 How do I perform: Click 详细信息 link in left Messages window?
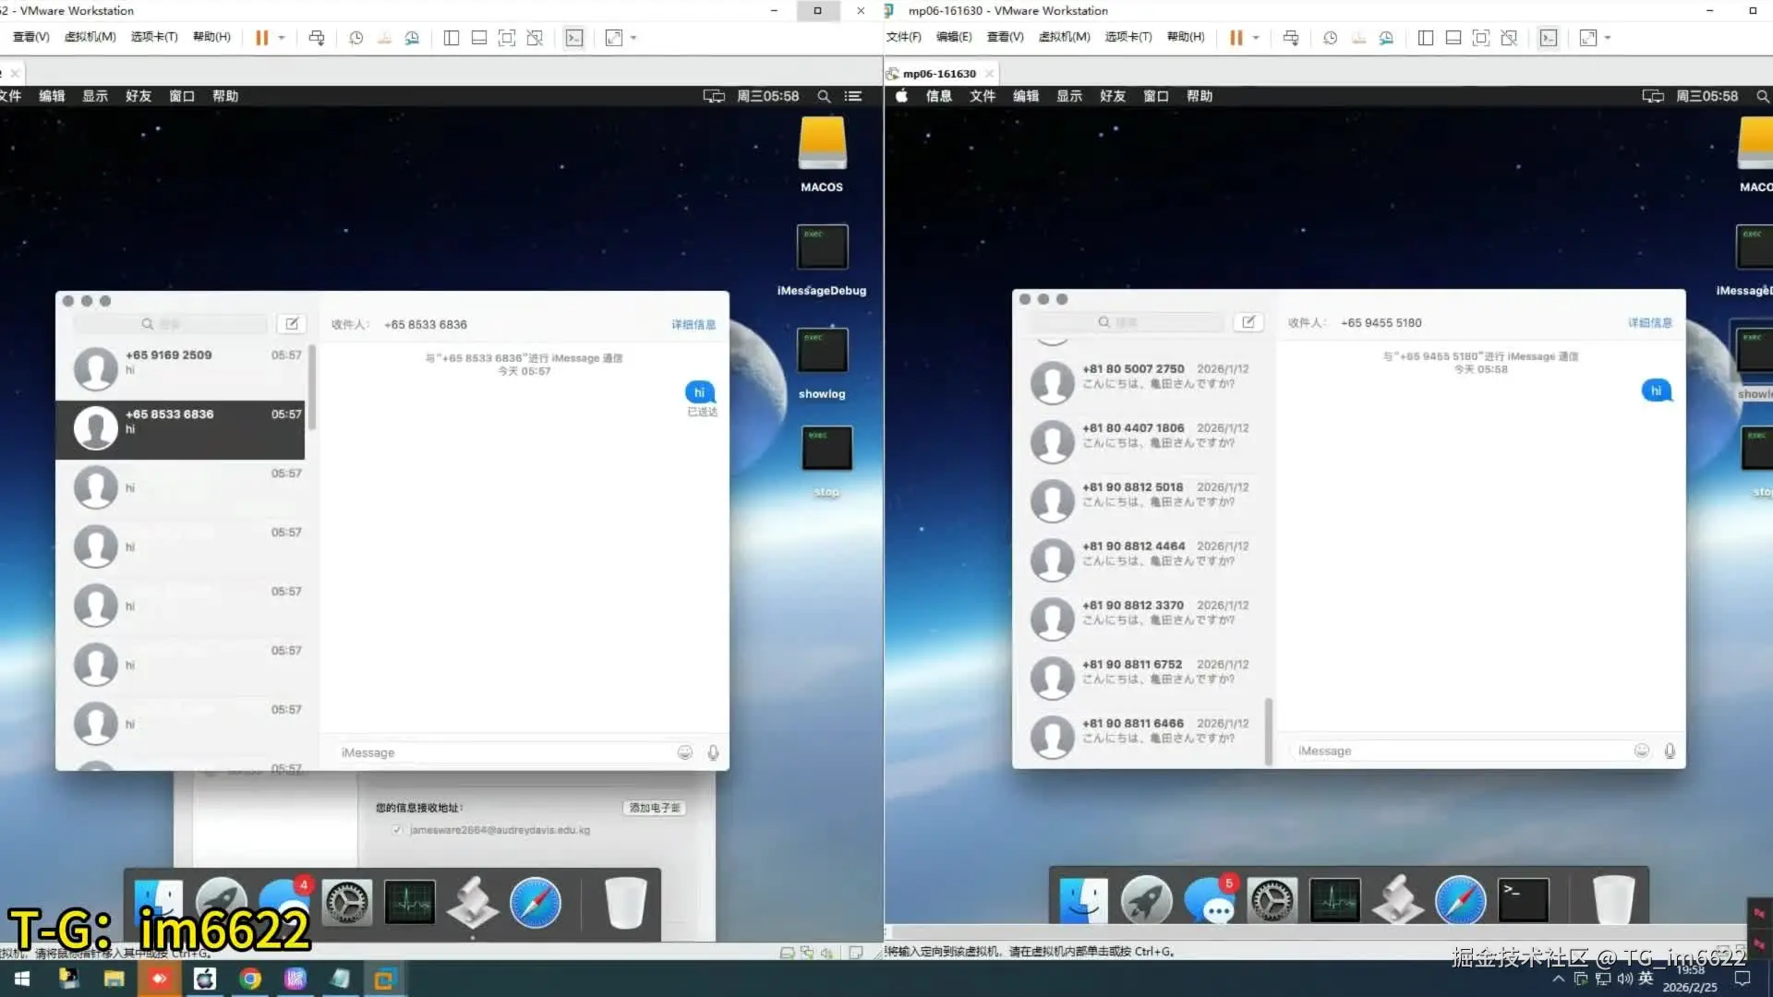pyautogui.click(x=693, y=324)
